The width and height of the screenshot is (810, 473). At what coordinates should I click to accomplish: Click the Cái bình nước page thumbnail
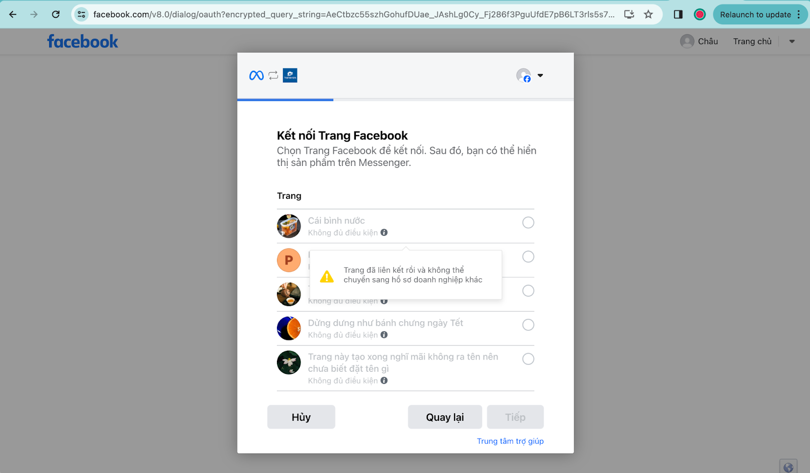point(289,226)
